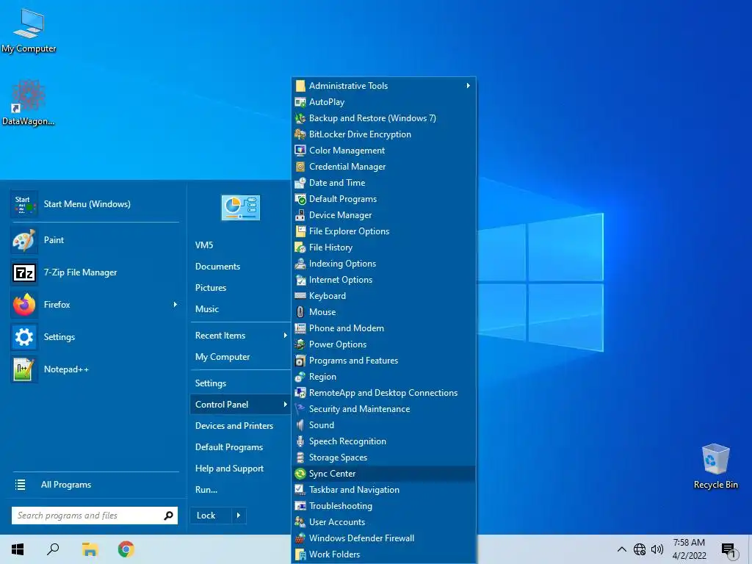The height and width of the screenshot is (564, 752).
Task: Open the Recycle Bin icon
Action: [715, 465]
